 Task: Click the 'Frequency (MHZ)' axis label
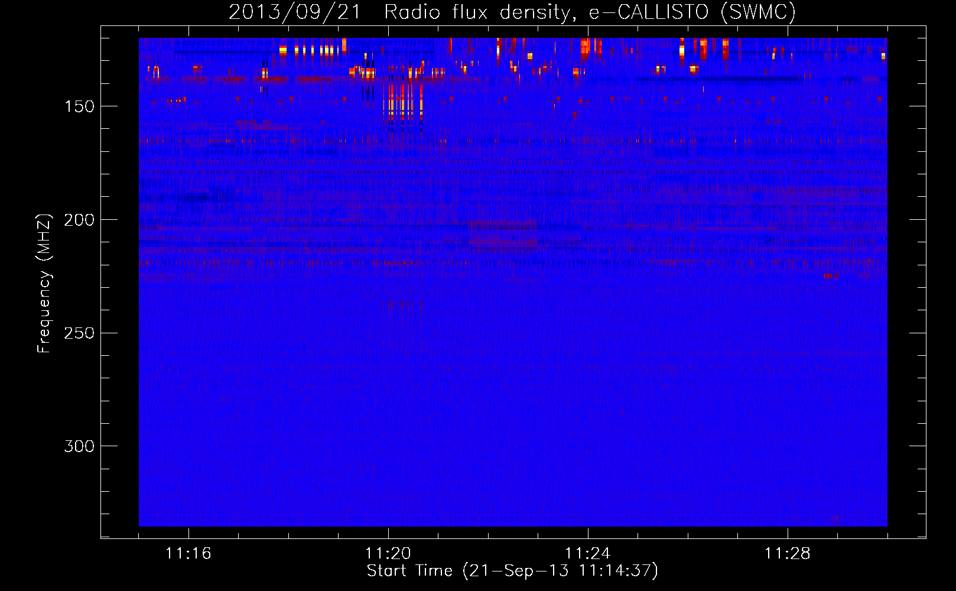pos(44,284)
